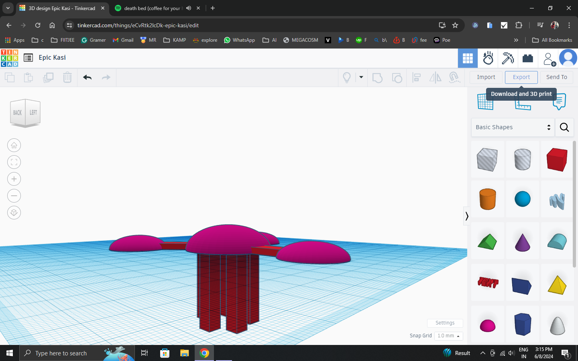Click the view cube
Image resolution: width=578 pixels, height=361 pixels.
(x=25, y=113)
